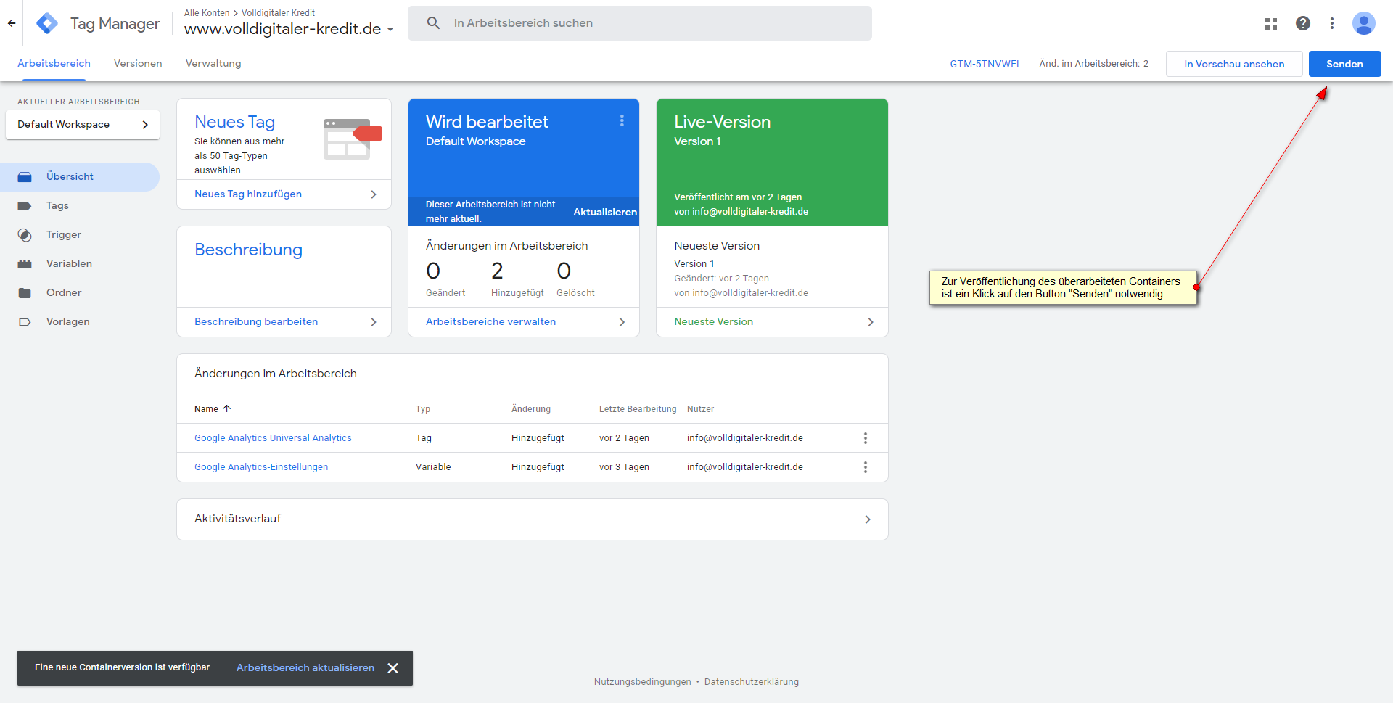Click In Vorschau ansehen button
Image resolution: width=1393 pixels, height=703 pixels.
[1234, 64]
